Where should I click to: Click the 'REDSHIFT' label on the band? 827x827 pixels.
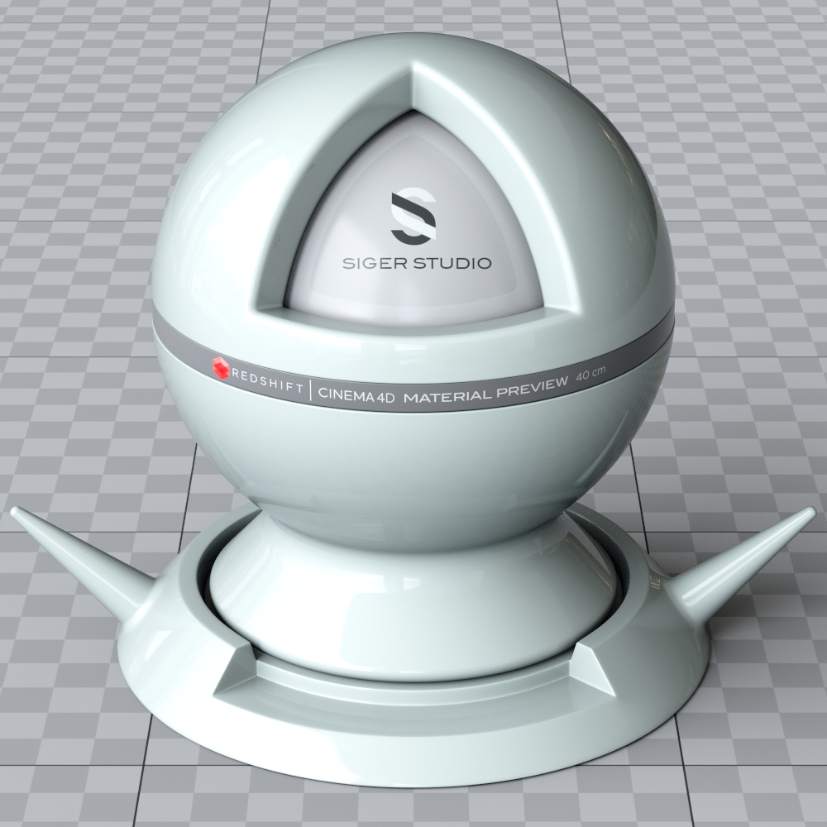tap(267, 381)
